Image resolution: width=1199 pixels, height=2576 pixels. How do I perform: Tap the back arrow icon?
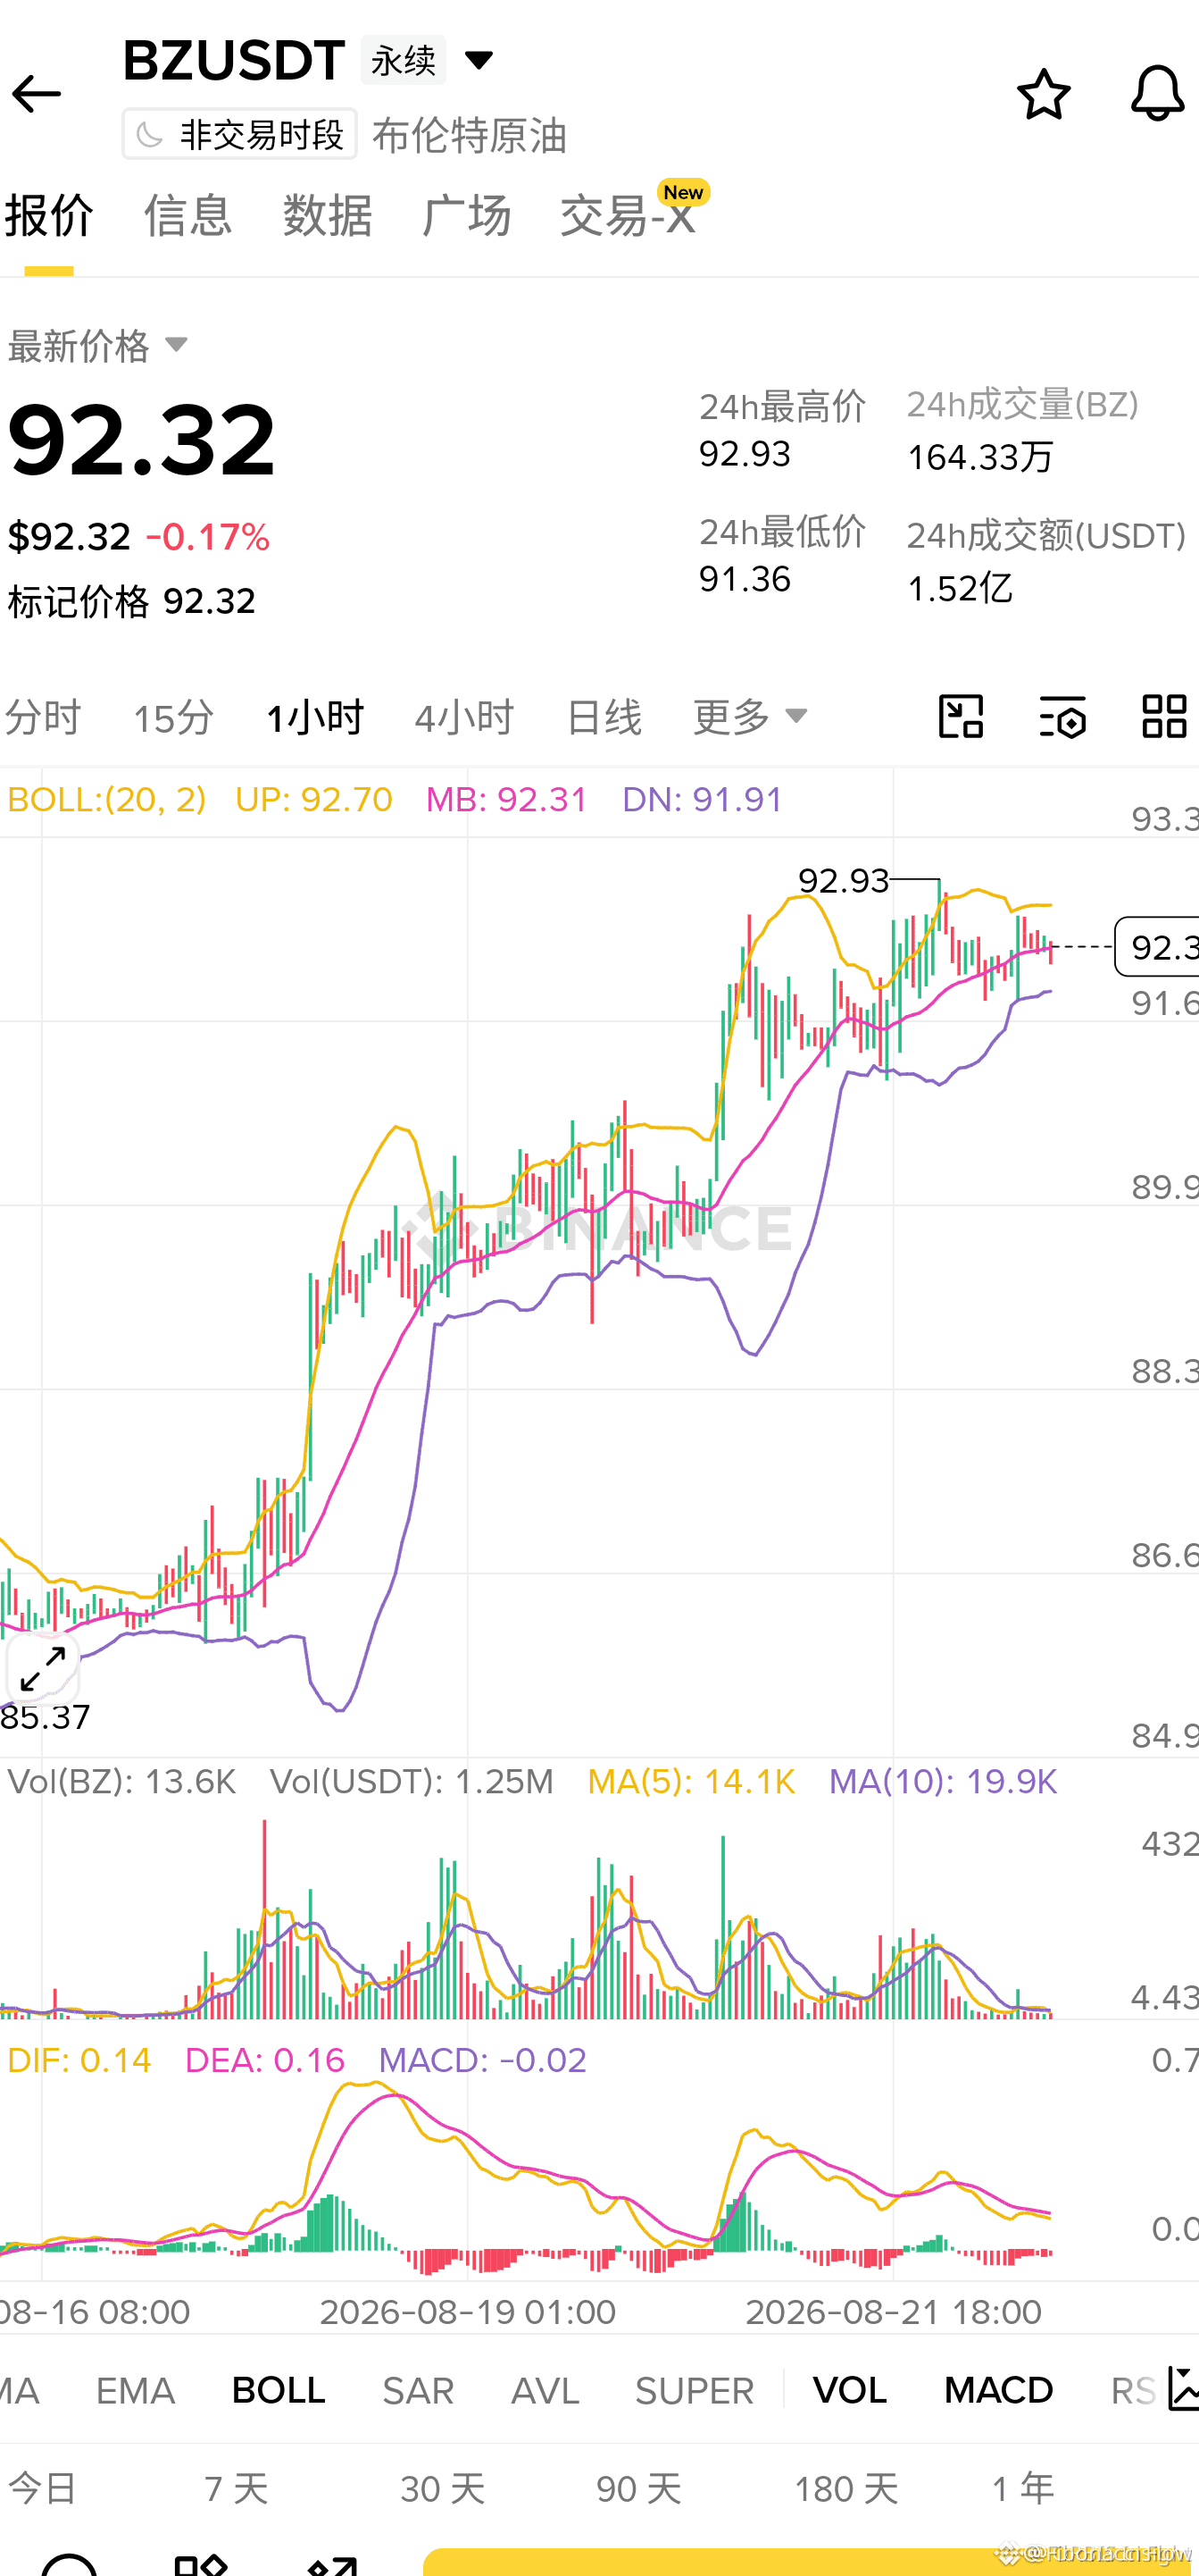tap(37, 94)
